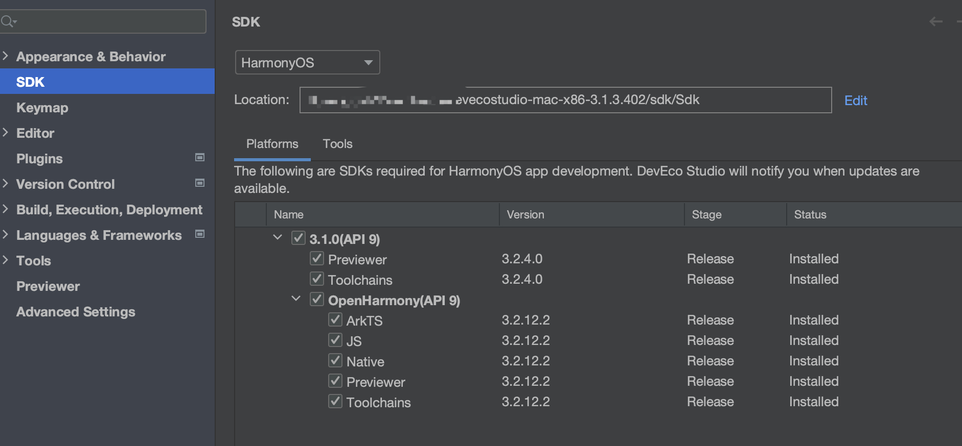Click Installed status for ArkTS row
The image size is (962, 446).
(814, 320)
